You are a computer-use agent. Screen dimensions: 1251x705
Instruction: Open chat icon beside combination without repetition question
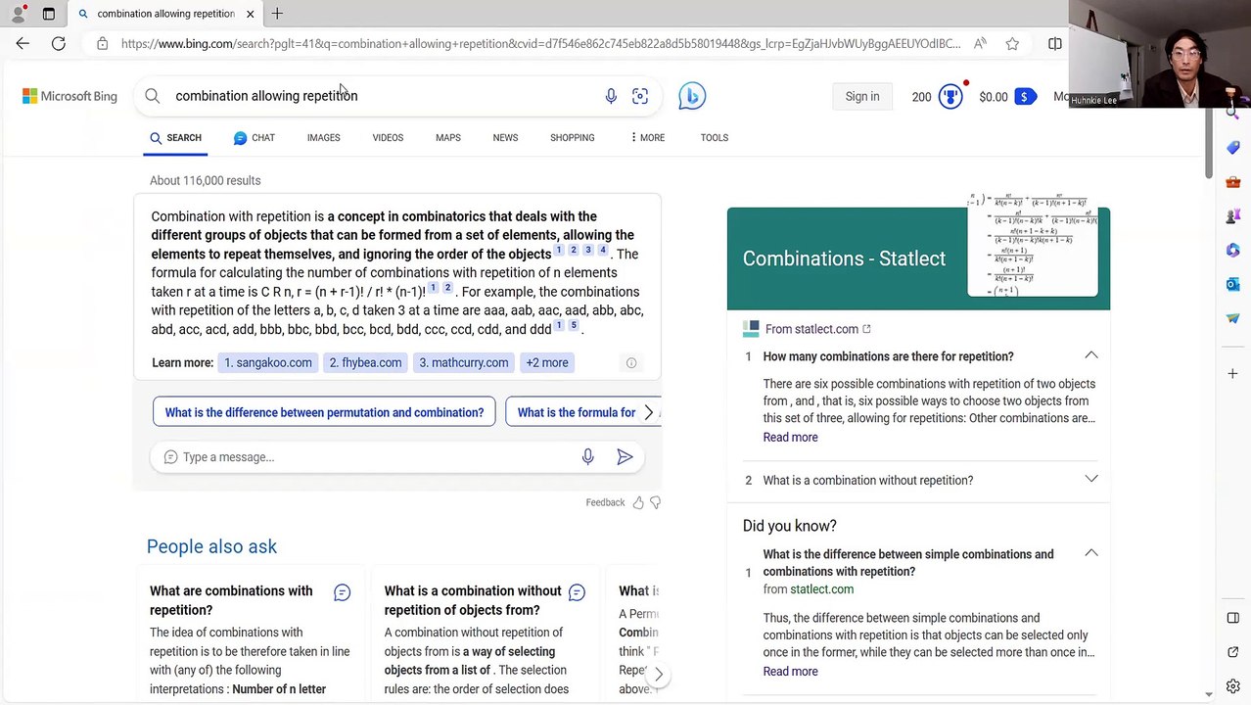[577, 592]
